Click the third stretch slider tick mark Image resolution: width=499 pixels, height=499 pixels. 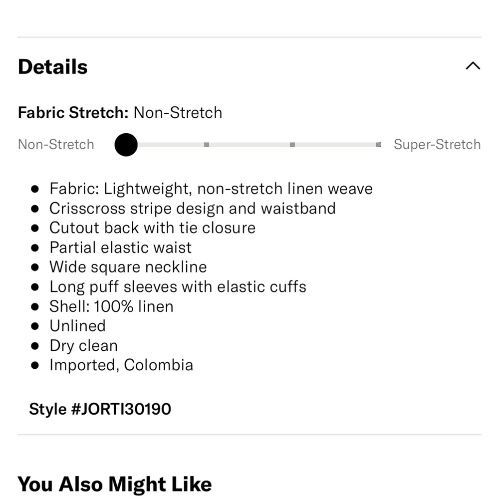[292, 145]
